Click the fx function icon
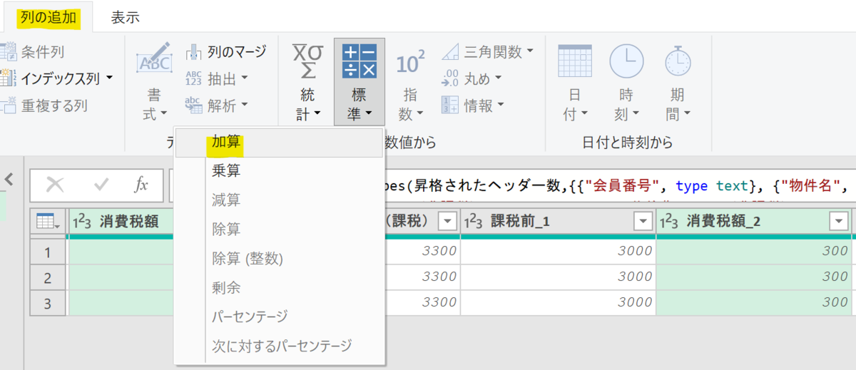 click(141, 185)
